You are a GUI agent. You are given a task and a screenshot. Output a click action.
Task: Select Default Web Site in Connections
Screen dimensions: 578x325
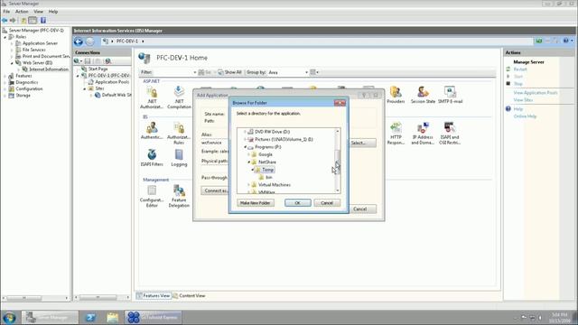(117, 95)
